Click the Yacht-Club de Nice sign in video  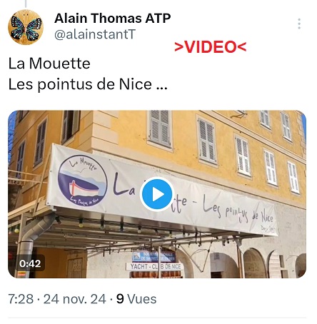155,266
